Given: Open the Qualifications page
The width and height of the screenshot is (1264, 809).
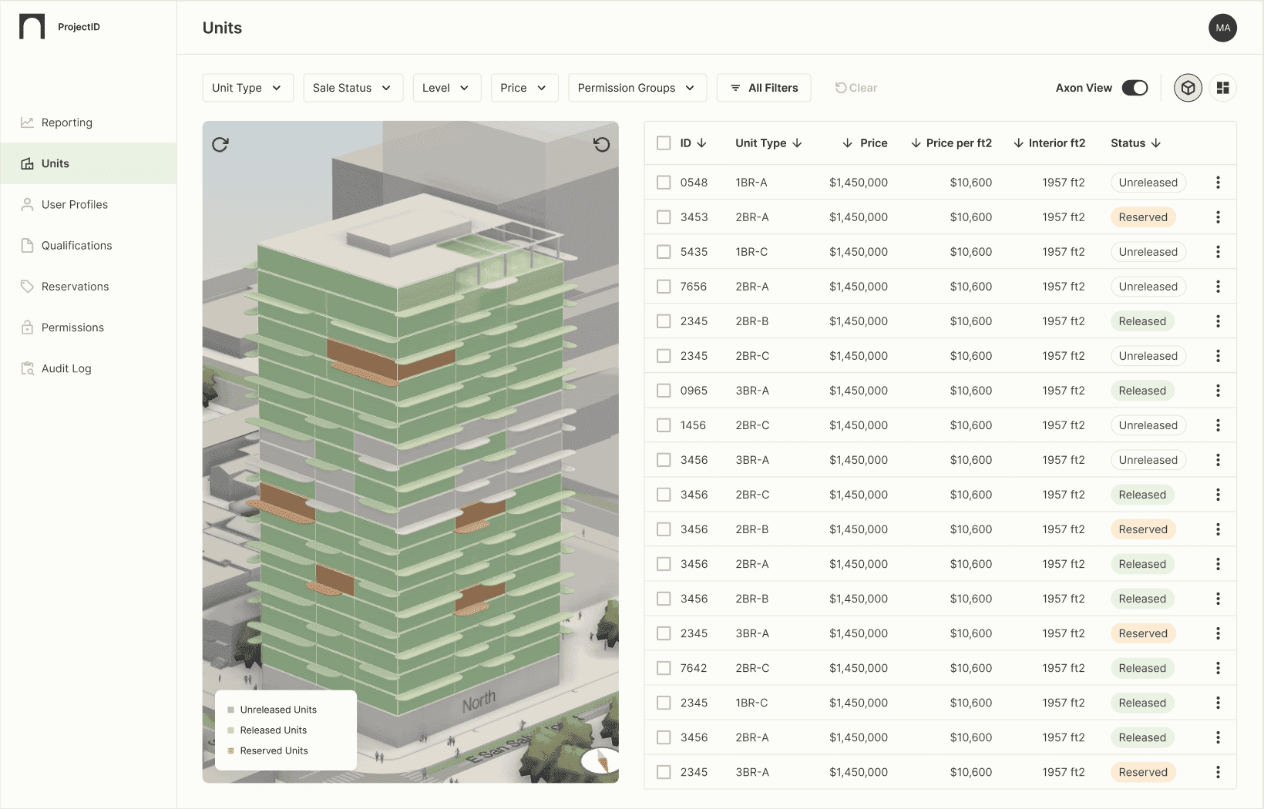Looking at the screenshot, I should 76,245.
